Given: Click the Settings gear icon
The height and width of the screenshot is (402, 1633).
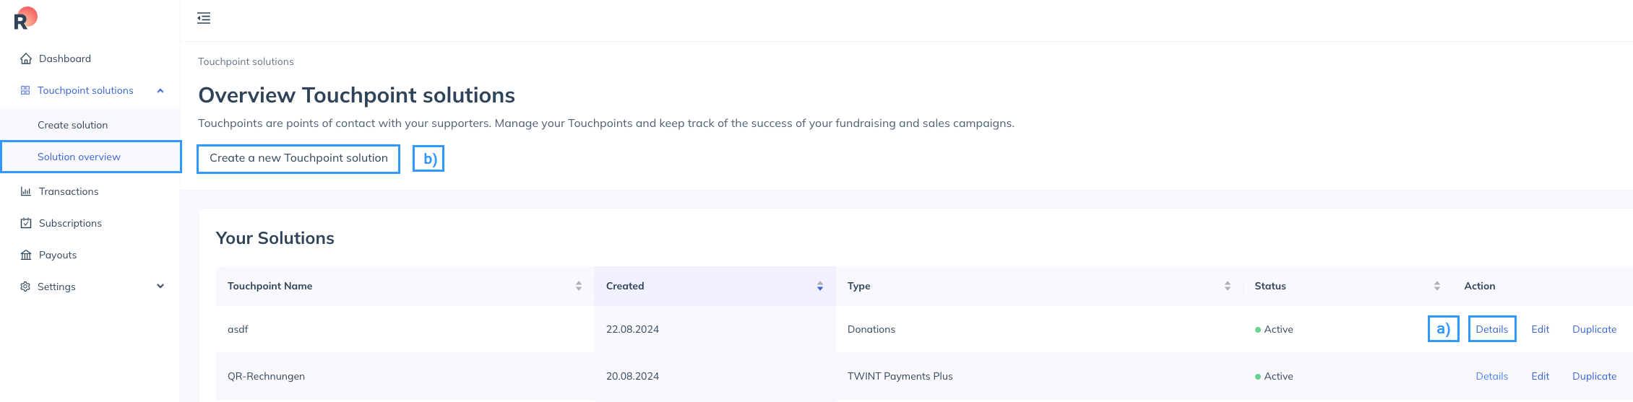Looking at the screenshot, I should [x=25, y=287].
